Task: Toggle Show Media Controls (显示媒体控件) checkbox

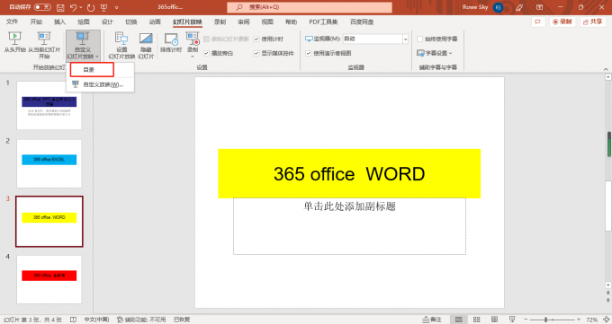Action: pos(256,53)
